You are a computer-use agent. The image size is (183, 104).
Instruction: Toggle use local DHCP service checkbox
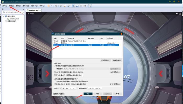pyautogui.click(x=55, y=84)
